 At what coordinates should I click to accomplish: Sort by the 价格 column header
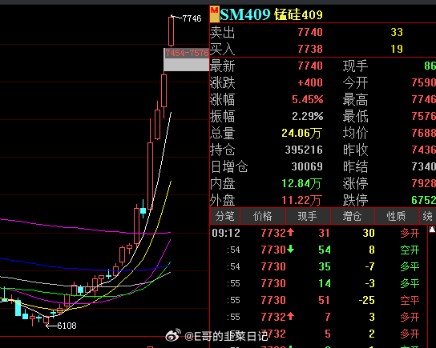pyautogui.click(x=263, y=216)
